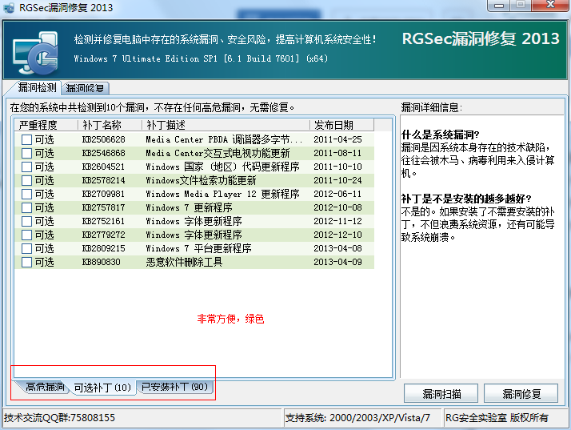Check the box for KB2752161

coord(26,221)
